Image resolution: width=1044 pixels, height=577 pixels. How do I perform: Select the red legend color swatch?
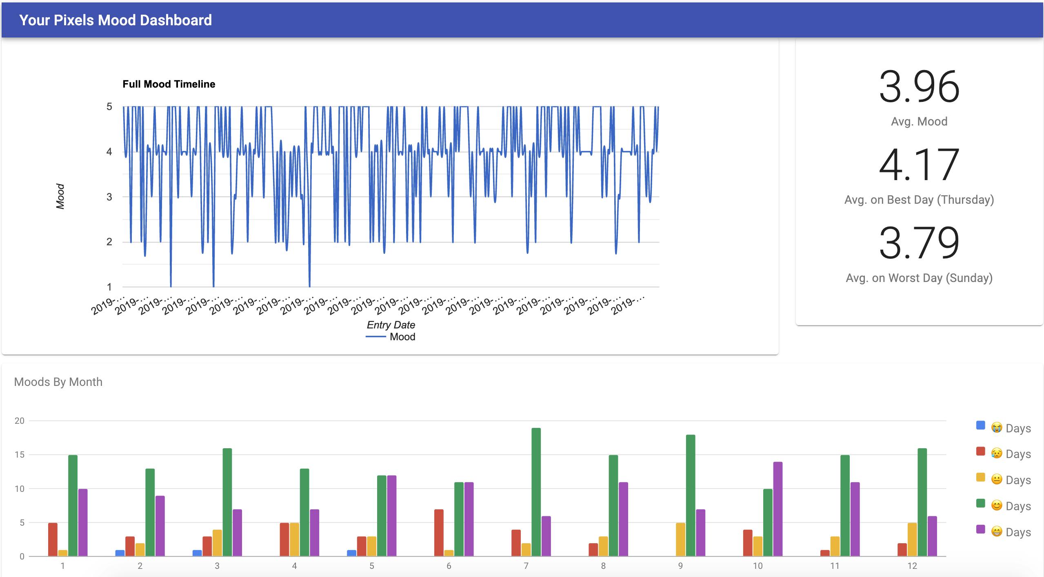(980, 451)
